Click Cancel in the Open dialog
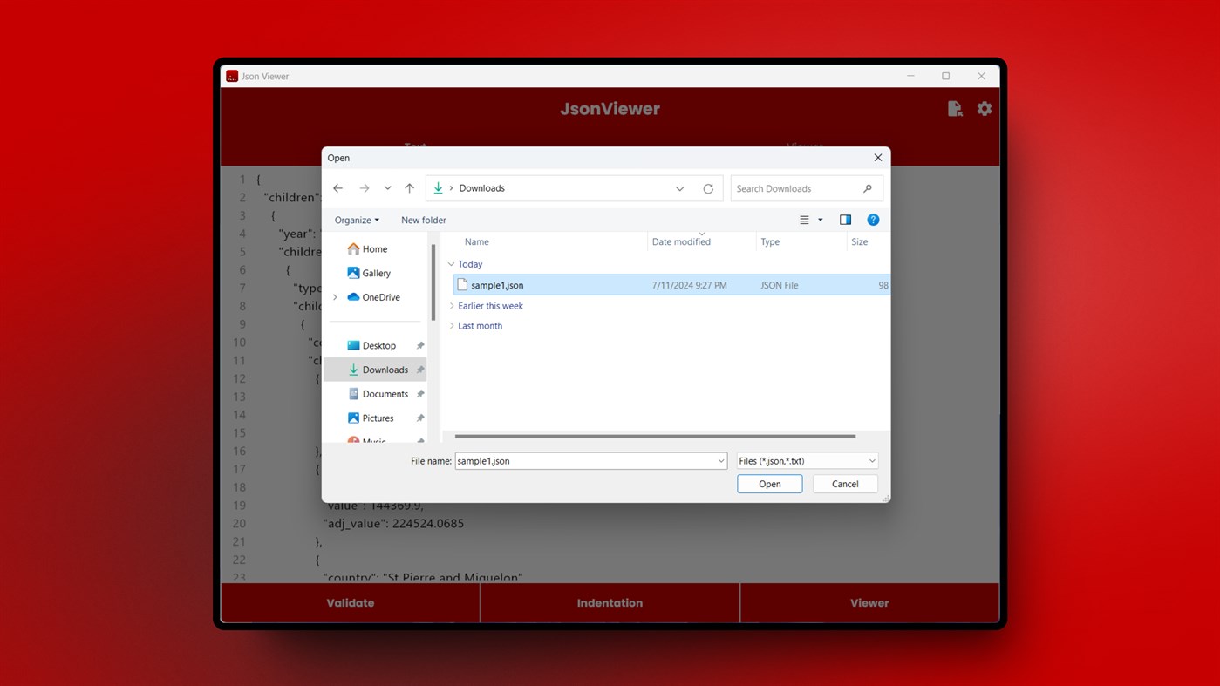This screenshot has width=1220, height=686. click(845, 484)
